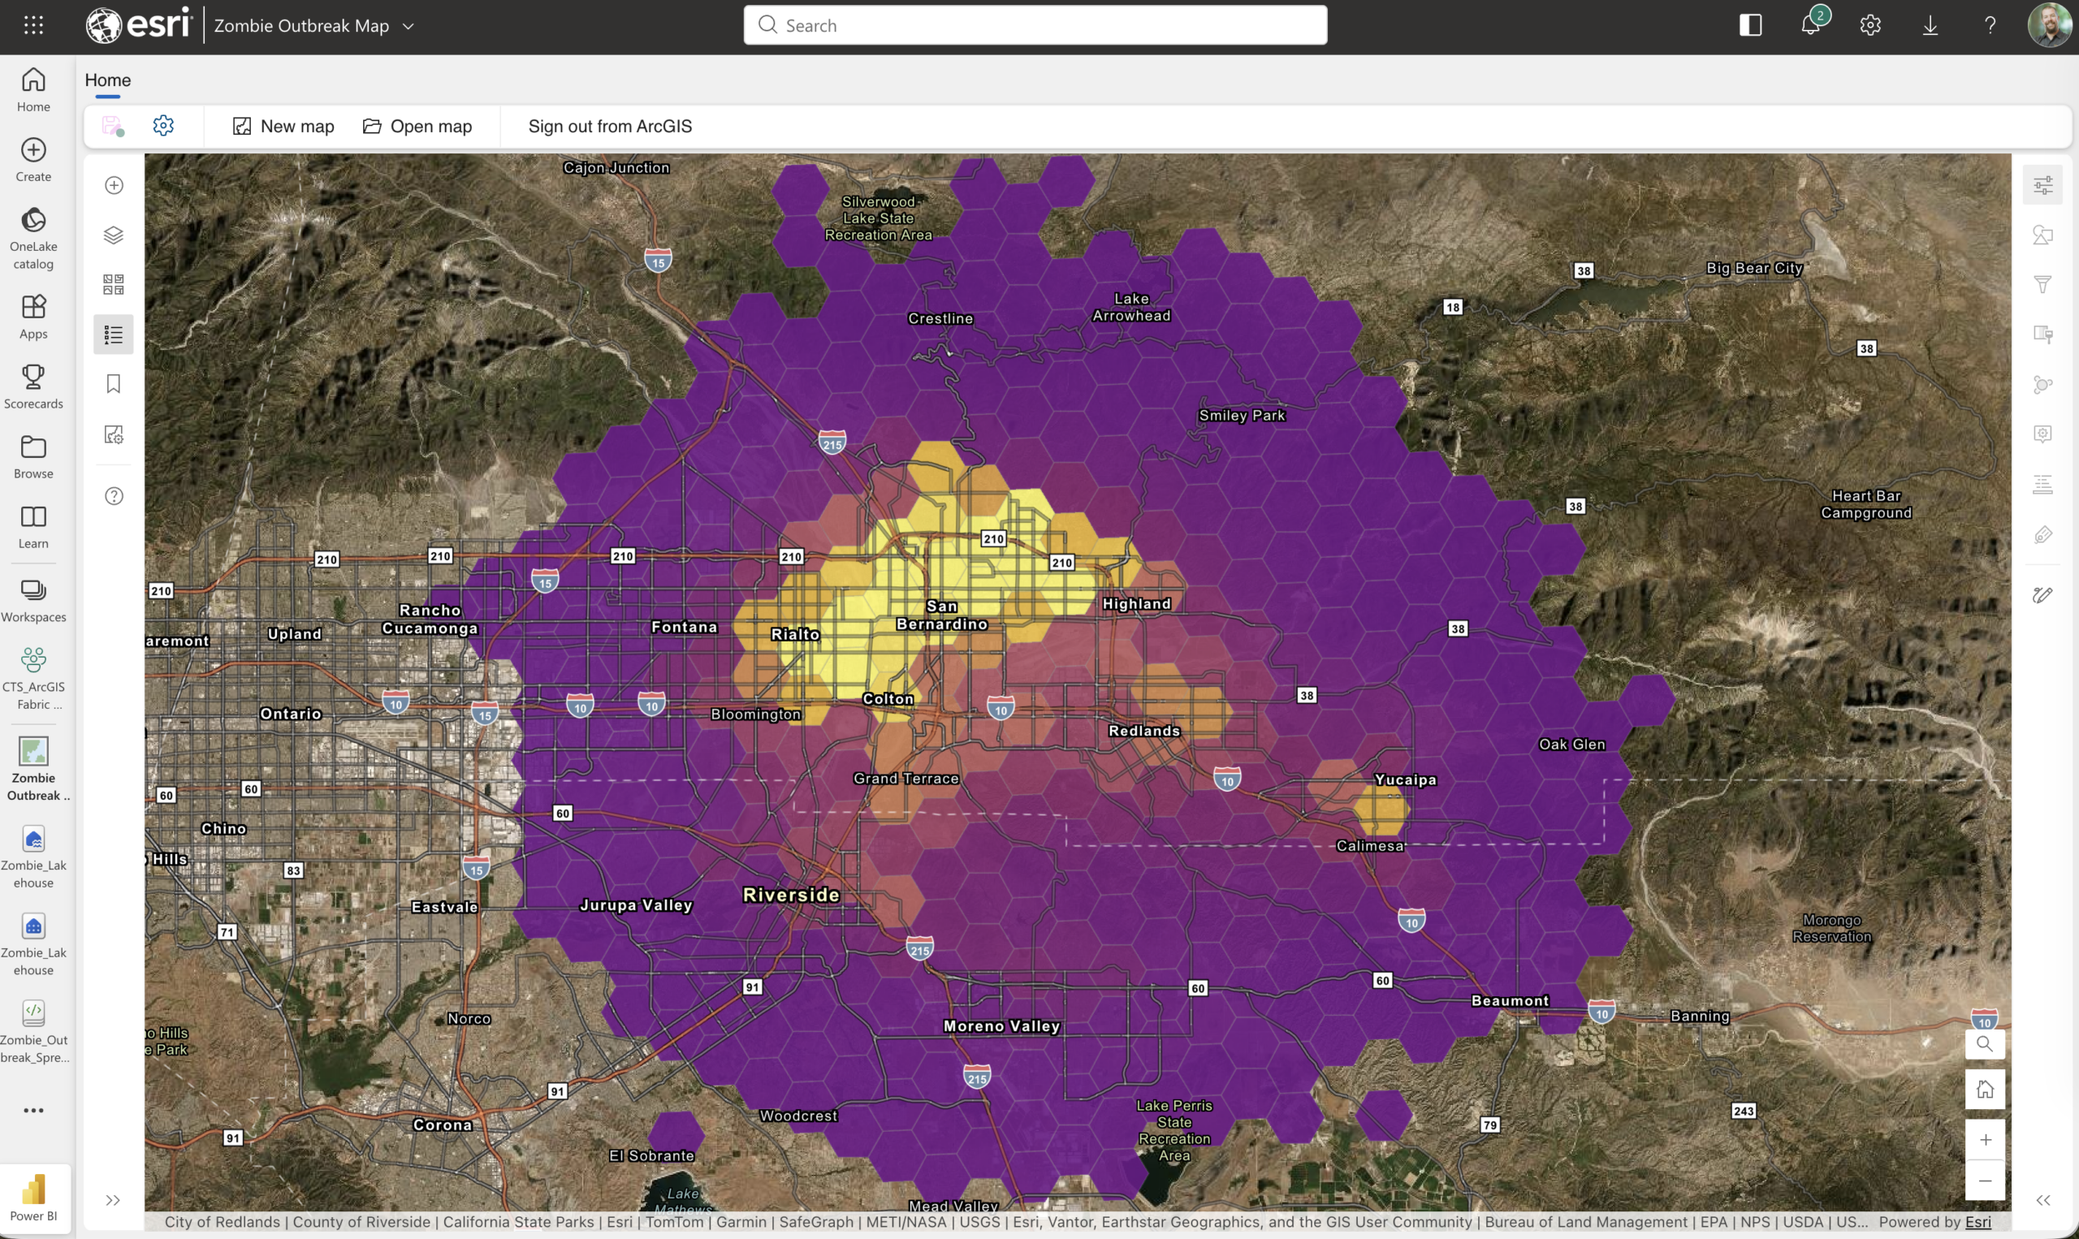Open the Bookmarks icon
The image size is (2079, 1239).
coord(114,384)
